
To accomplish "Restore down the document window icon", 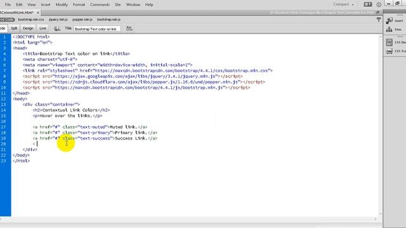I will click(377, 13).
